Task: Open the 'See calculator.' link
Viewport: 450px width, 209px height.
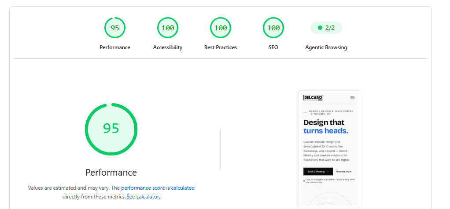Action: 144,197
